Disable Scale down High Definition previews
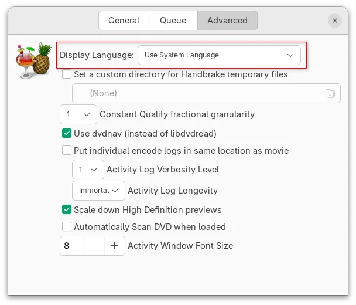Image resolution: width=356 pixels, height=305 pixels. (67, 209)
